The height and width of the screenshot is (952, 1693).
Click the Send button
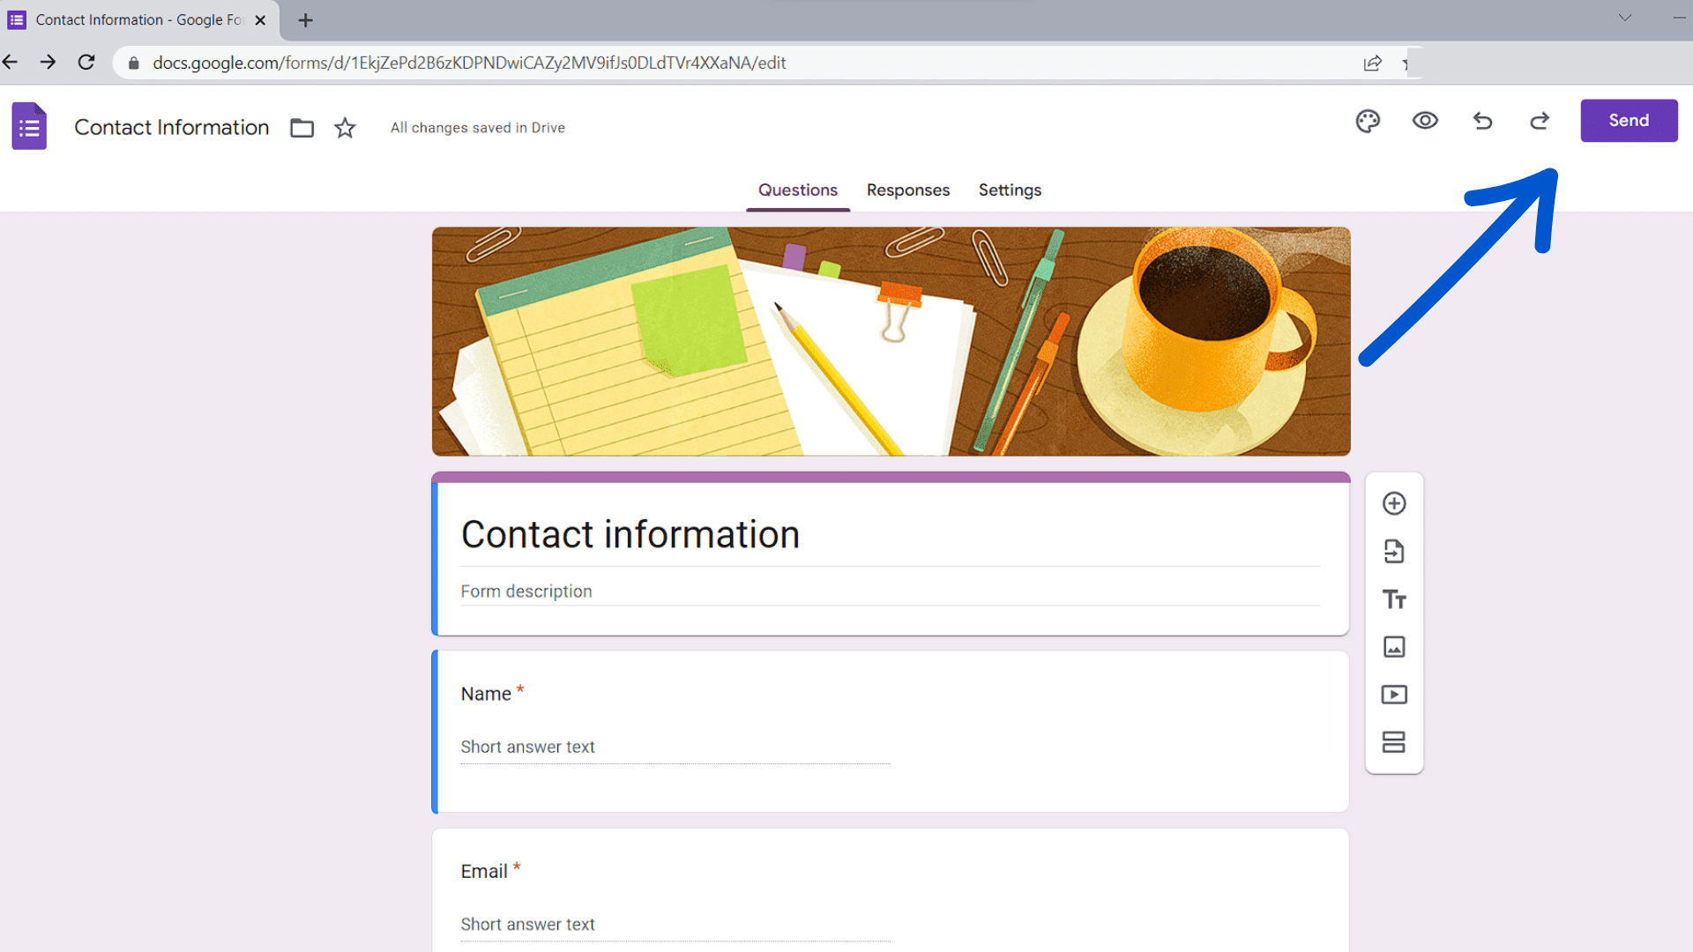point(1629,120)
